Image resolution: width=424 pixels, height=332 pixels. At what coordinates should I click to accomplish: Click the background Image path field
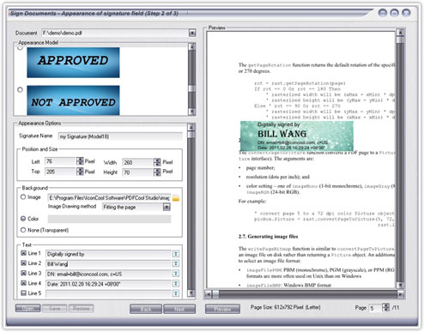click(x=109, y=198)
